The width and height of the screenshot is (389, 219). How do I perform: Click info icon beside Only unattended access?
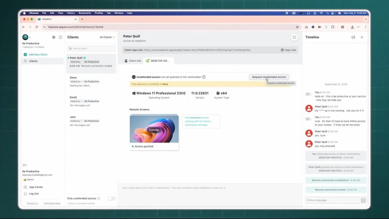pyautogui.click(x=98, y=198)
